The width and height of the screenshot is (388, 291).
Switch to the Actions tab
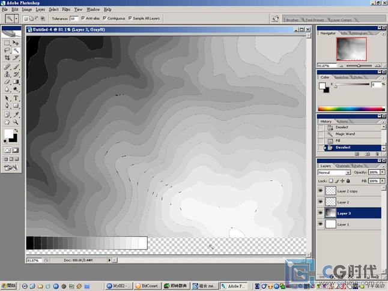(x=343, y=121)
